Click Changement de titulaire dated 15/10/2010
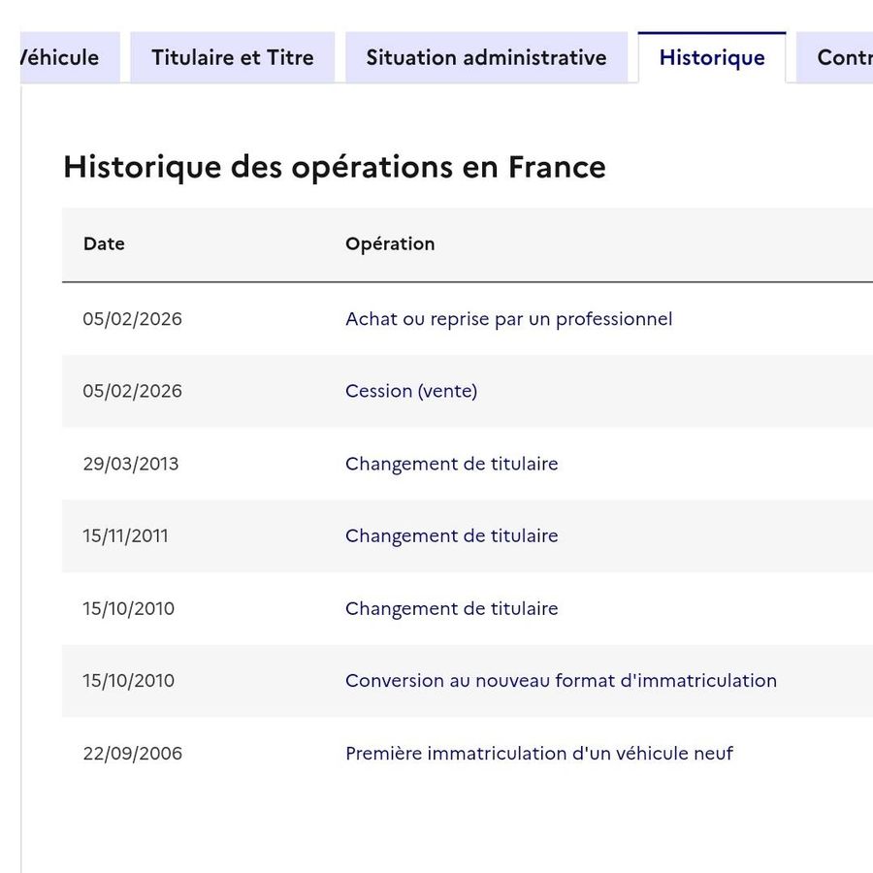Image resolution: width=873 pixels, height=873 pixels. 451,608
